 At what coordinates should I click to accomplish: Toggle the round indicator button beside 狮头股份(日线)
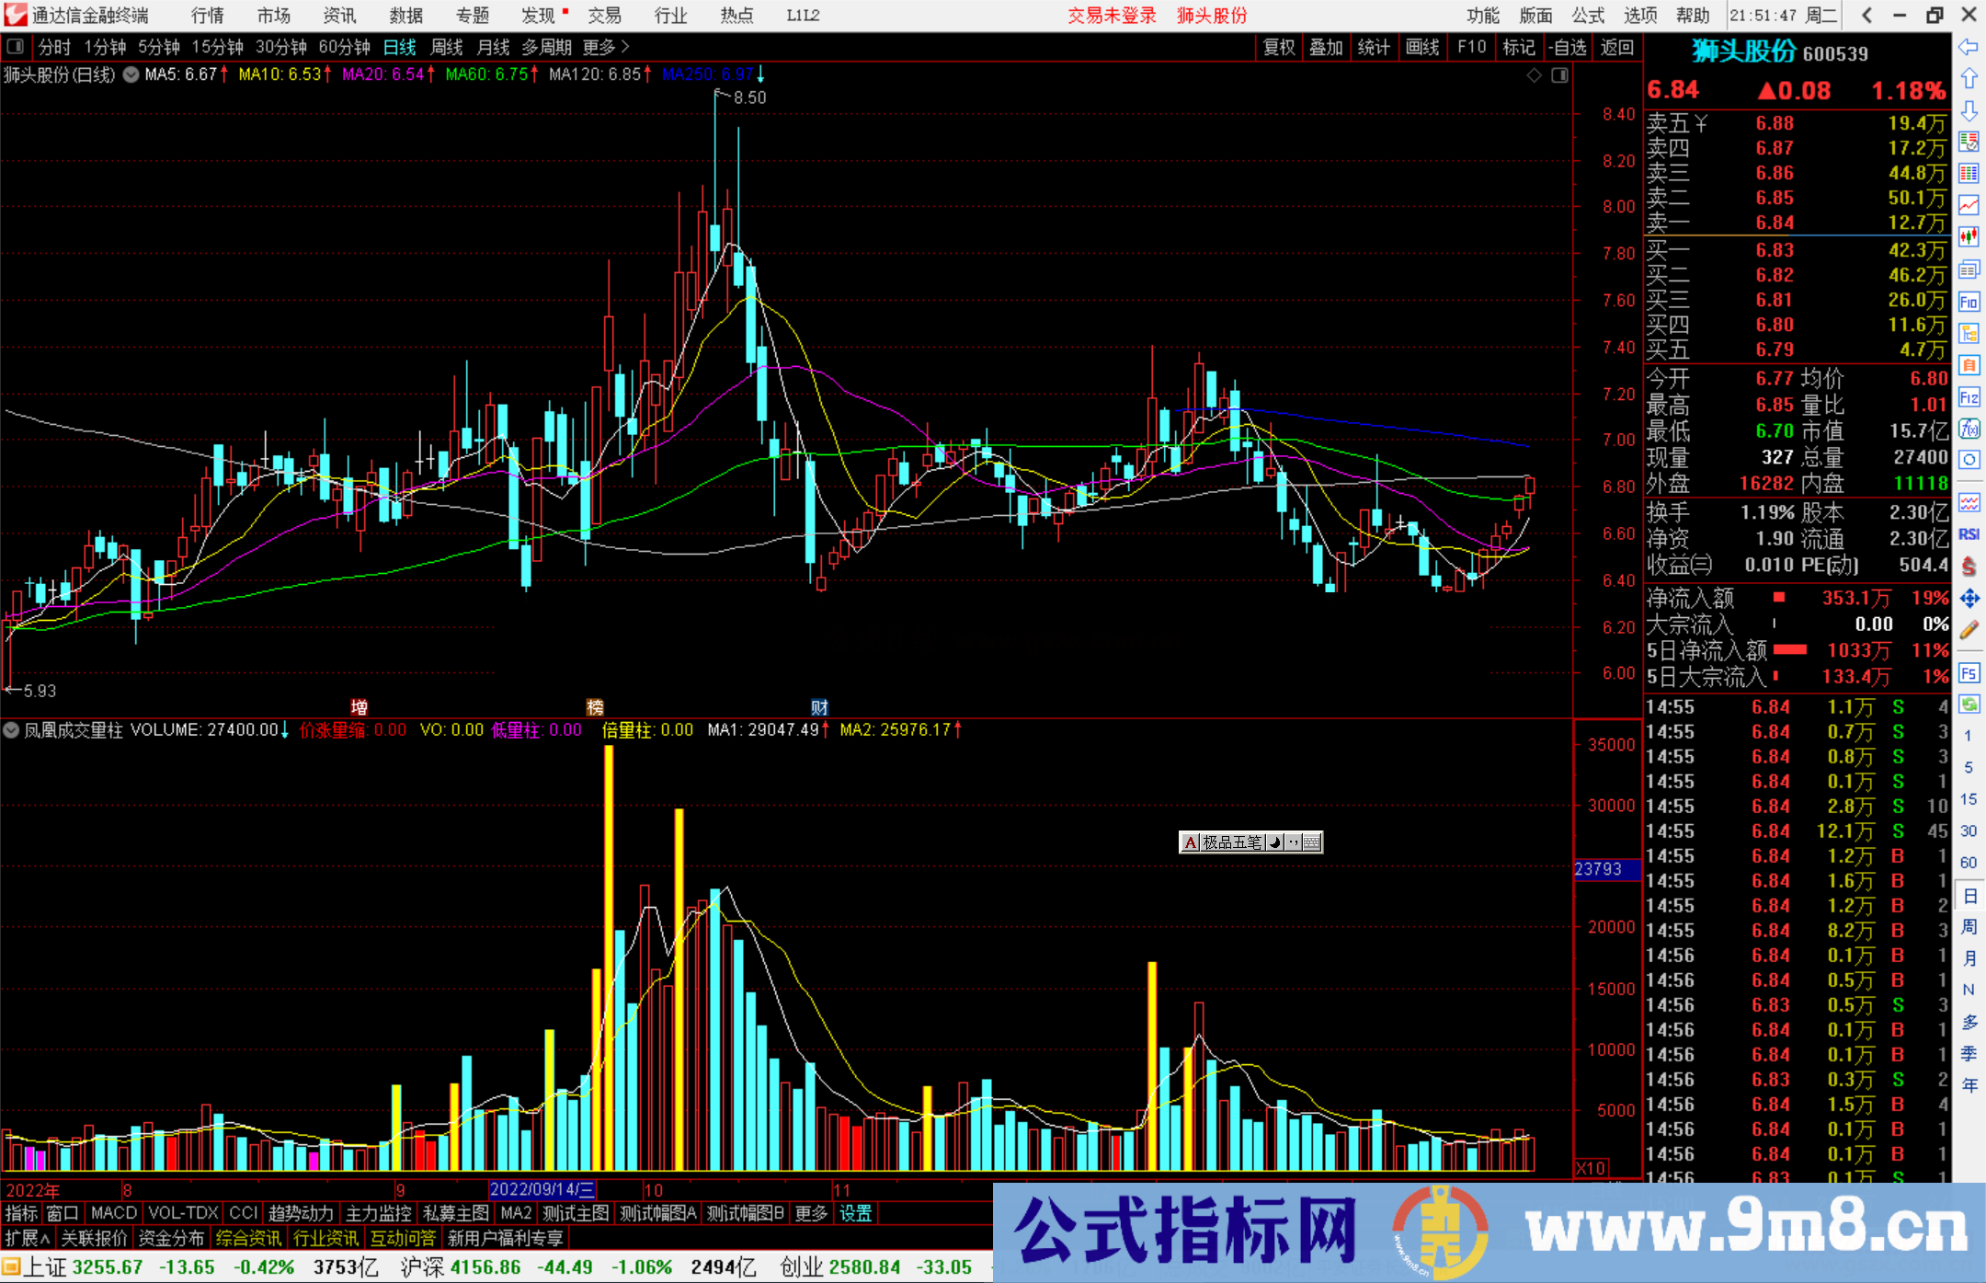[131, 74]
